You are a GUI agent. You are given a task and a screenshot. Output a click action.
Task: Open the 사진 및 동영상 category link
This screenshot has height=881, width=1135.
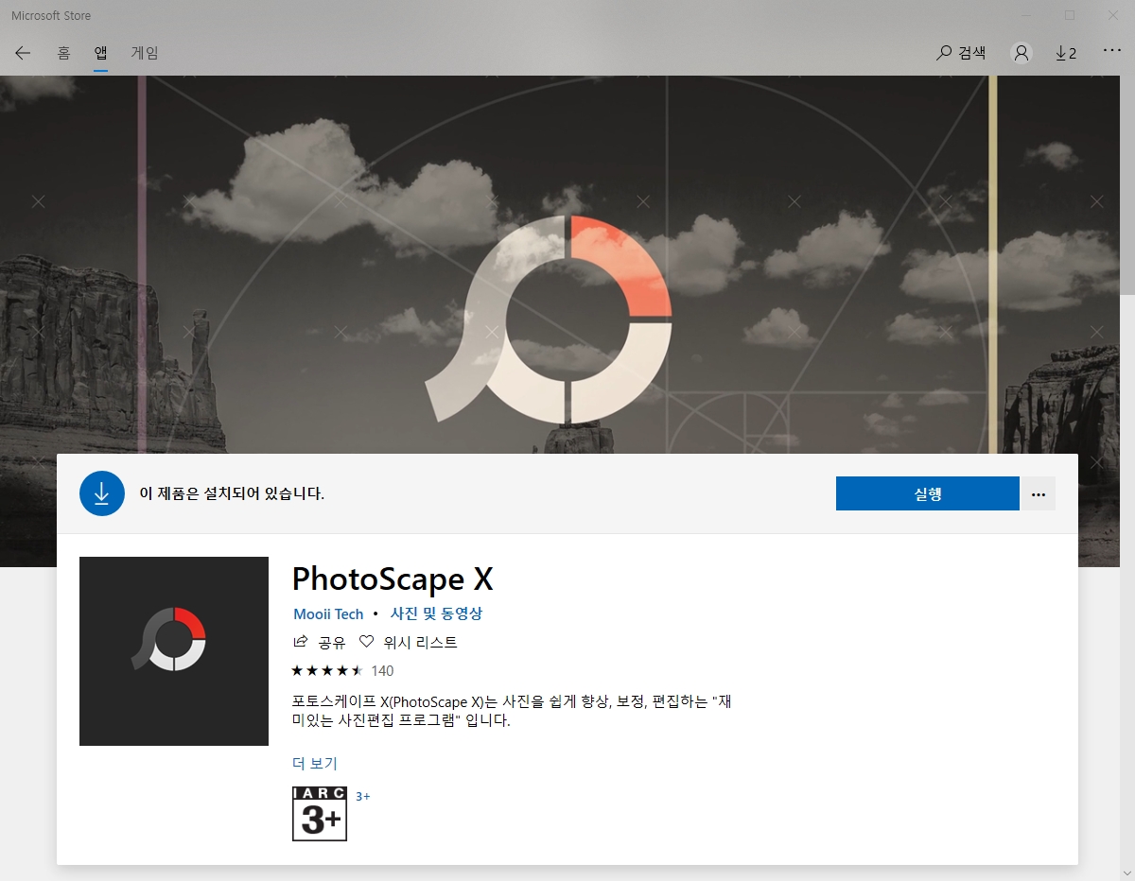436,613
